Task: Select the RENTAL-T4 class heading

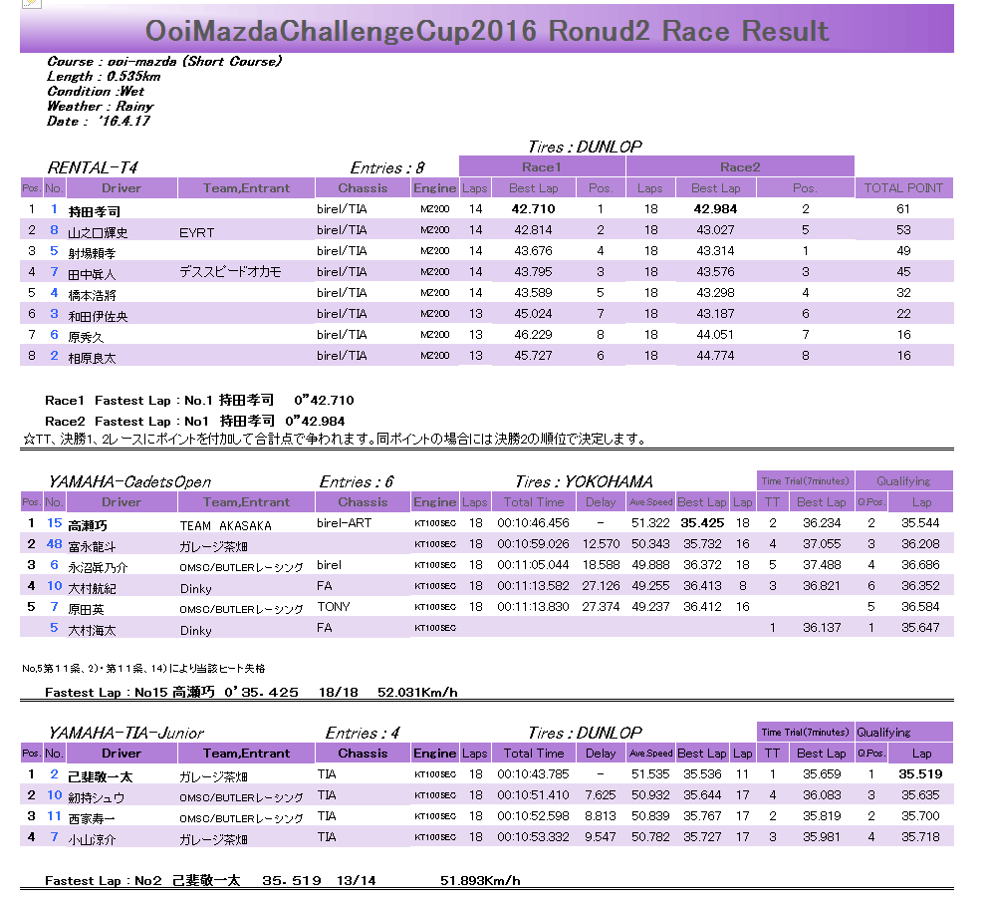Action: (93, 167)
